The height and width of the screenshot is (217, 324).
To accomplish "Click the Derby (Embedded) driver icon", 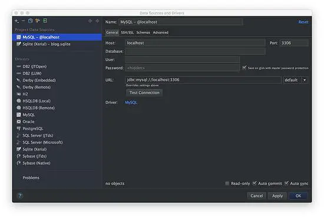I will coord(19,80).
